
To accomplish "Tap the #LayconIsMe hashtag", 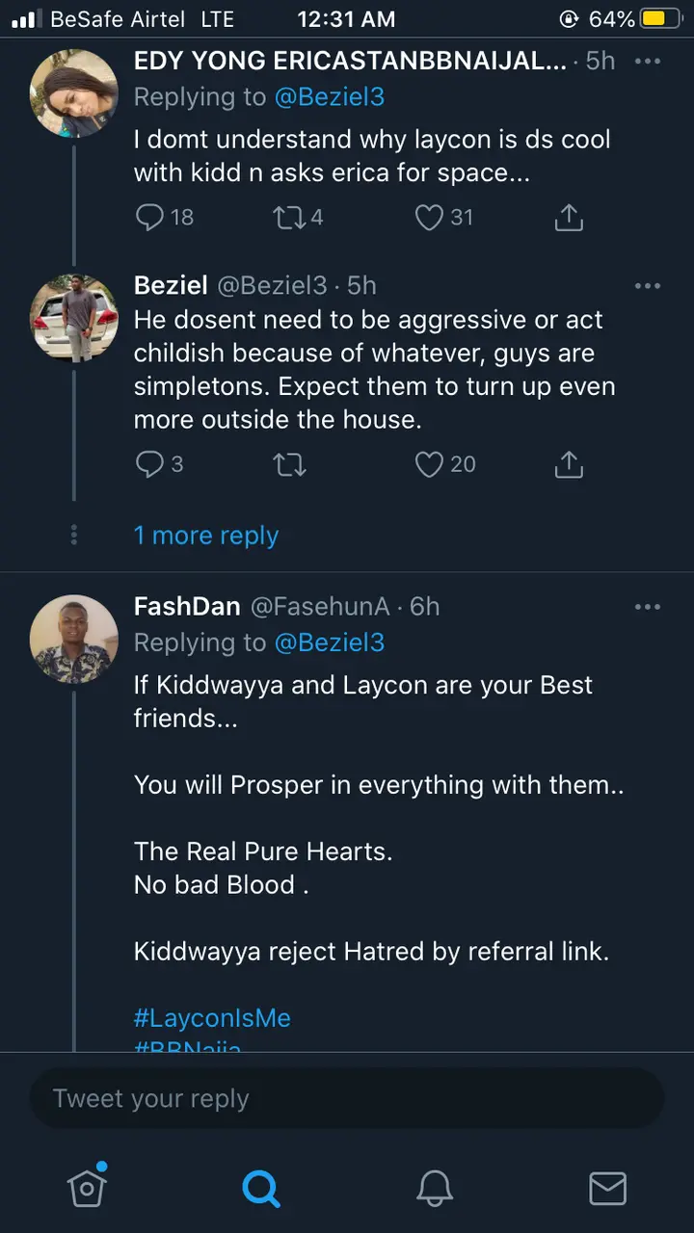I will [x=212, y=1018].
